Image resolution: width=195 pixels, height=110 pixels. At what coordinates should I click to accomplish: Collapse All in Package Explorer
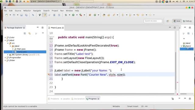[25, 33]
